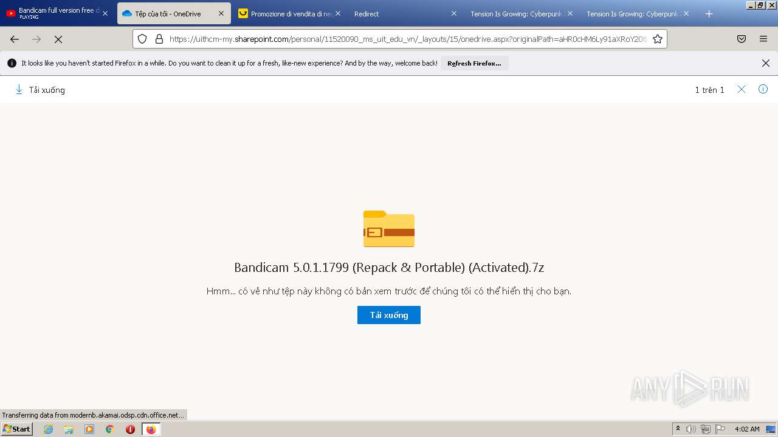This screenshot has height=437, width=778.
Task: View site security padlock information
Action: 159,39
